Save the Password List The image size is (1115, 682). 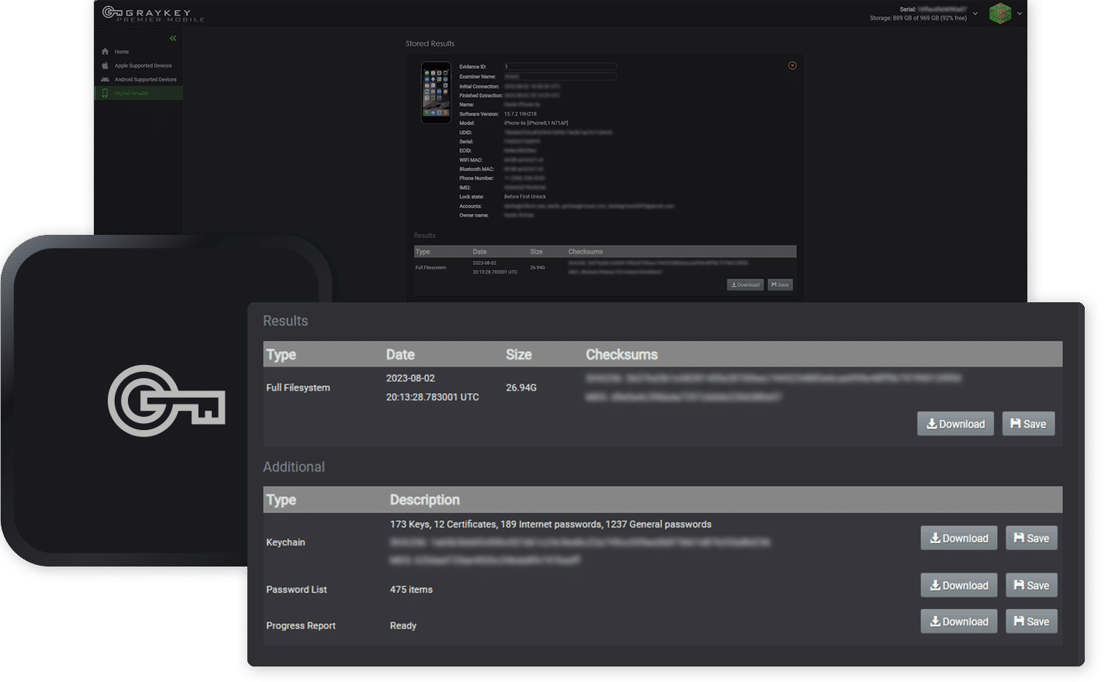point(1031,586)
